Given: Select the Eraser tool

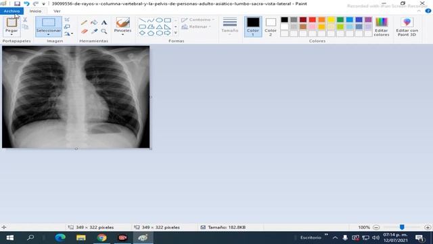Looking at the screenshot, I should tap(84, 31).
